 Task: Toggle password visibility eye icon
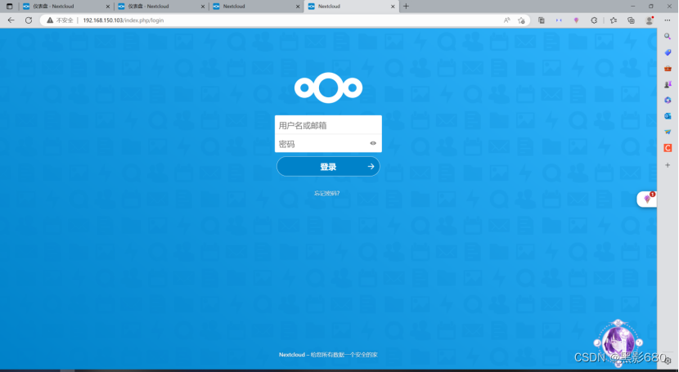(x=373, y=143)
